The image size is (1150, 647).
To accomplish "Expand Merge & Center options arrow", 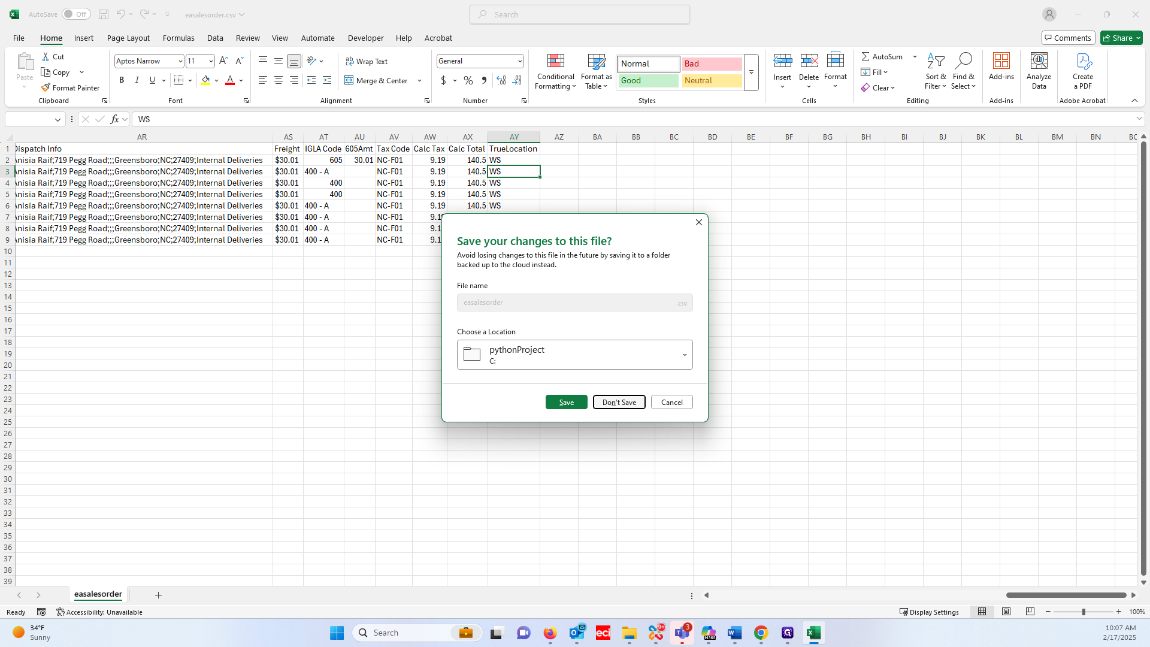I will [x=420, y=80].
